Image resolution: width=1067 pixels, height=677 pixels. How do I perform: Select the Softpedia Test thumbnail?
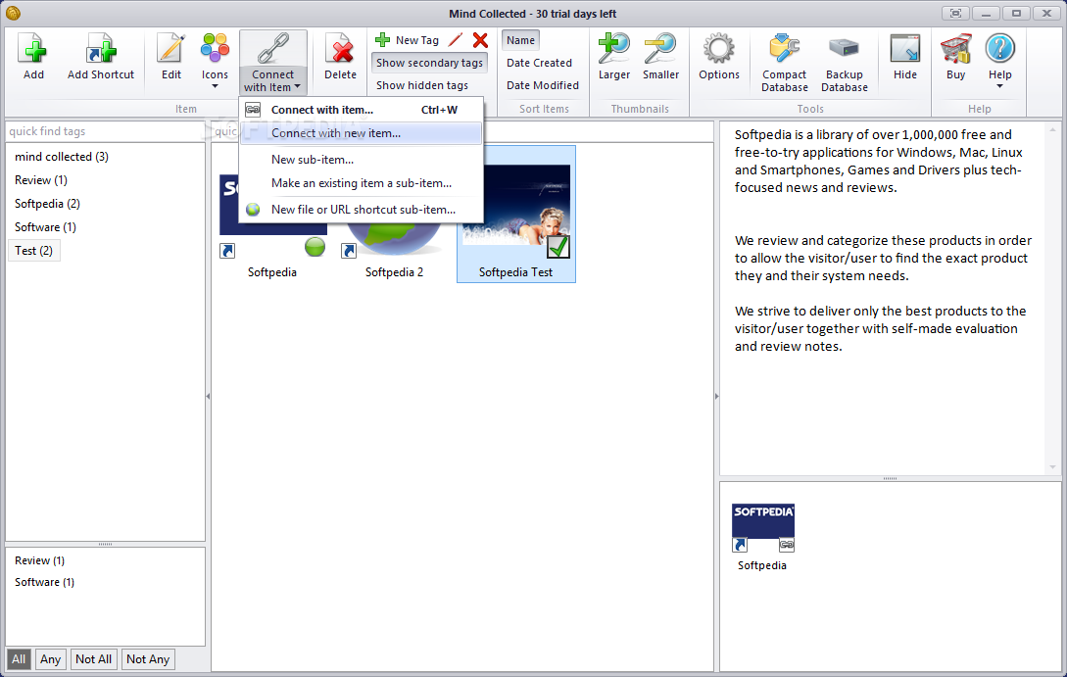tap(515, 214)
